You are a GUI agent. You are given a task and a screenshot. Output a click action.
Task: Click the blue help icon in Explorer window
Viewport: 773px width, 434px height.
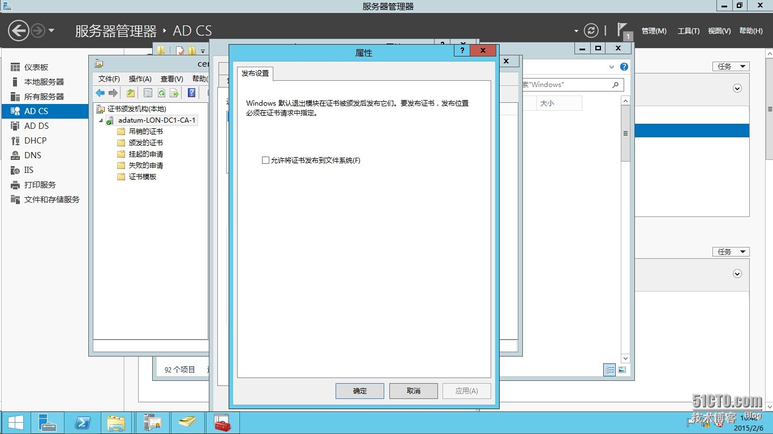pos(624,67)
